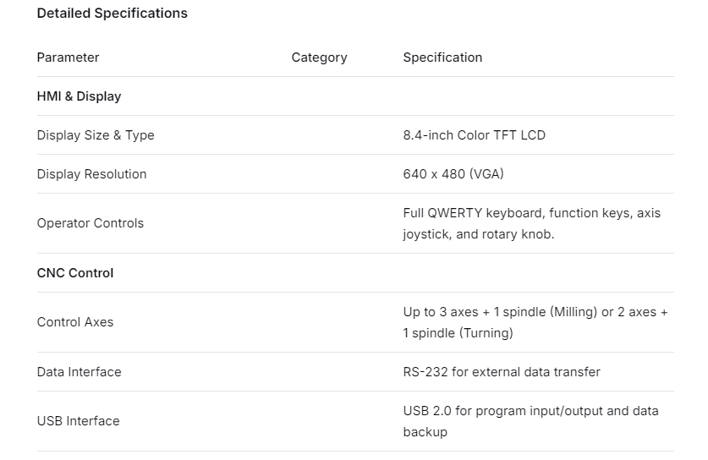Select the HMI & Display section row
The height and width of the screenshot is (460, 708).
click(80, 96)
